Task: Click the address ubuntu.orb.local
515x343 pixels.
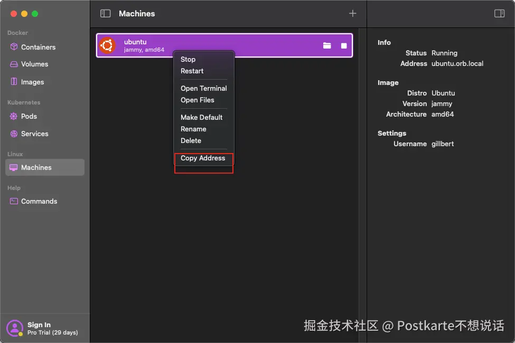Action: click(x=457, y=63)
